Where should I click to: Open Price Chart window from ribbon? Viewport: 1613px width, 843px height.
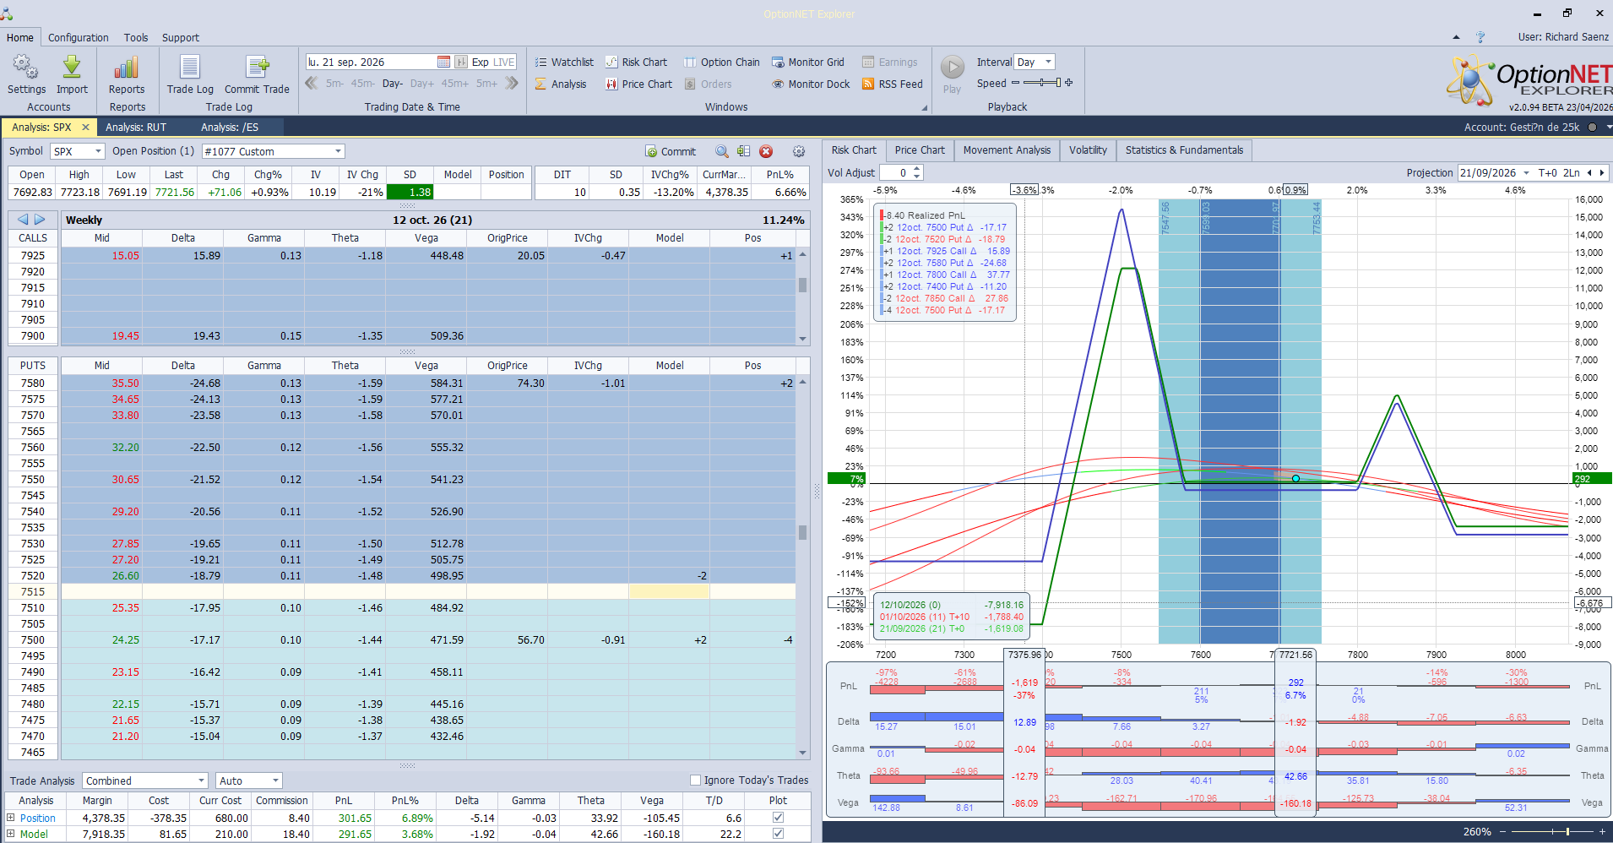click(638, 84)
